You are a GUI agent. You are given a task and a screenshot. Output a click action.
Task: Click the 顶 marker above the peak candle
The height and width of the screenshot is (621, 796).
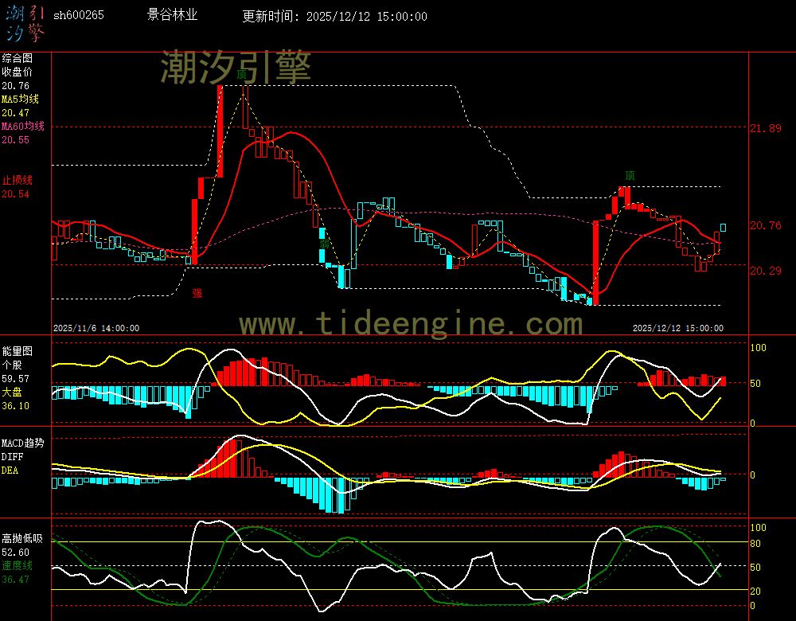[x=243, y=72]
